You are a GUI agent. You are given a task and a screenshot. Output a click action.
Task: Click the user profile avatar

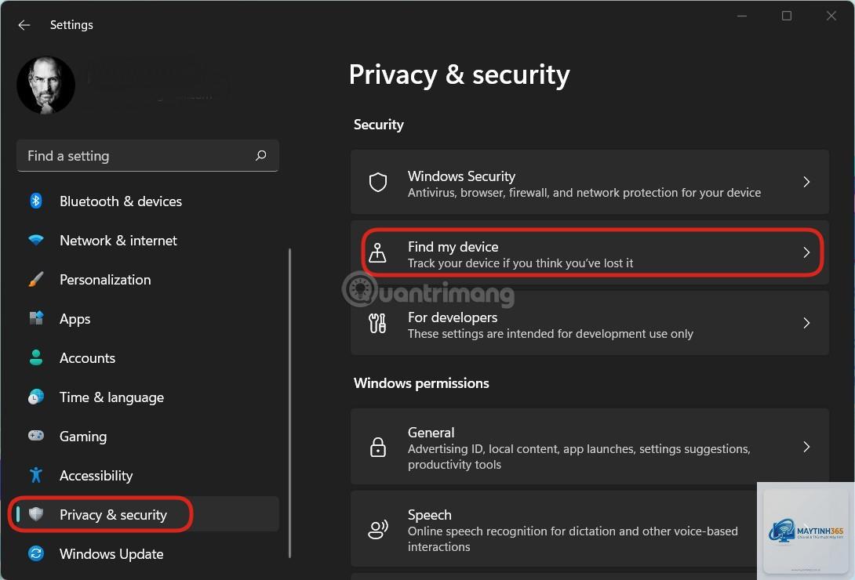[x=45, y=85]
